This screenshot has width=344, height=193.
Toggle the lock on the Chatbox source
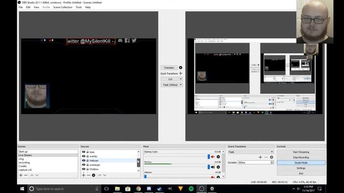tap(87, 169)
